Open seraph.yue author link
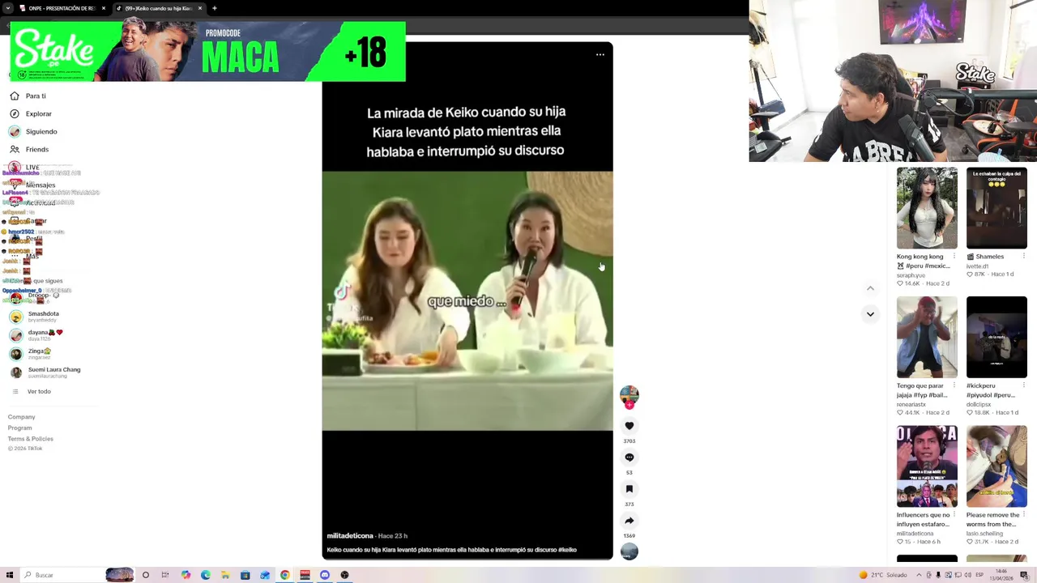The image size is (1037, 583). [x=911, y=275]
